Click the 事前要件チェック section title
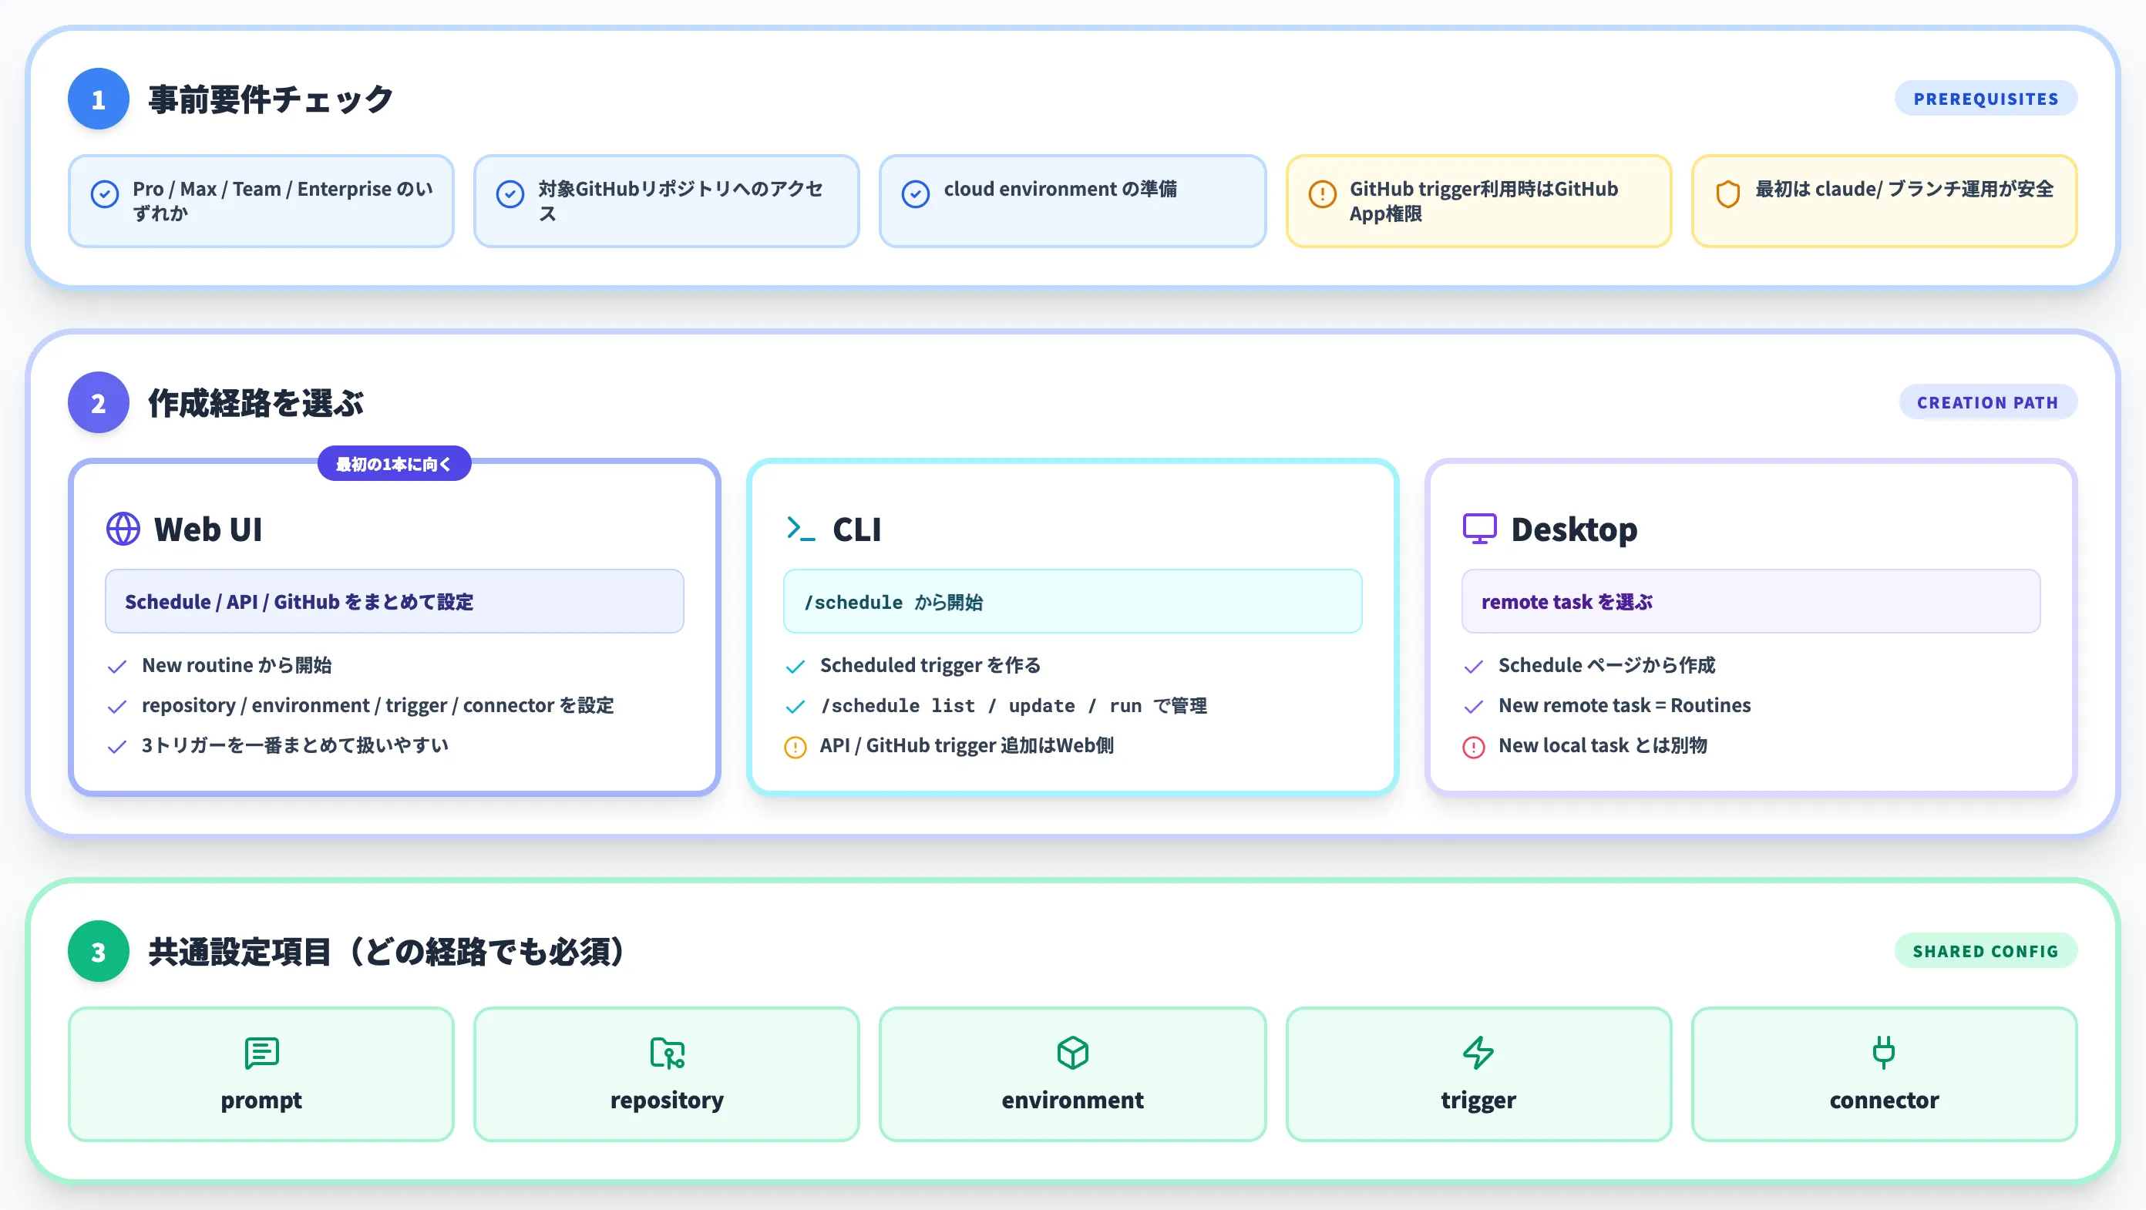This screenshot has height=1210, width=2146. point(271,100)
